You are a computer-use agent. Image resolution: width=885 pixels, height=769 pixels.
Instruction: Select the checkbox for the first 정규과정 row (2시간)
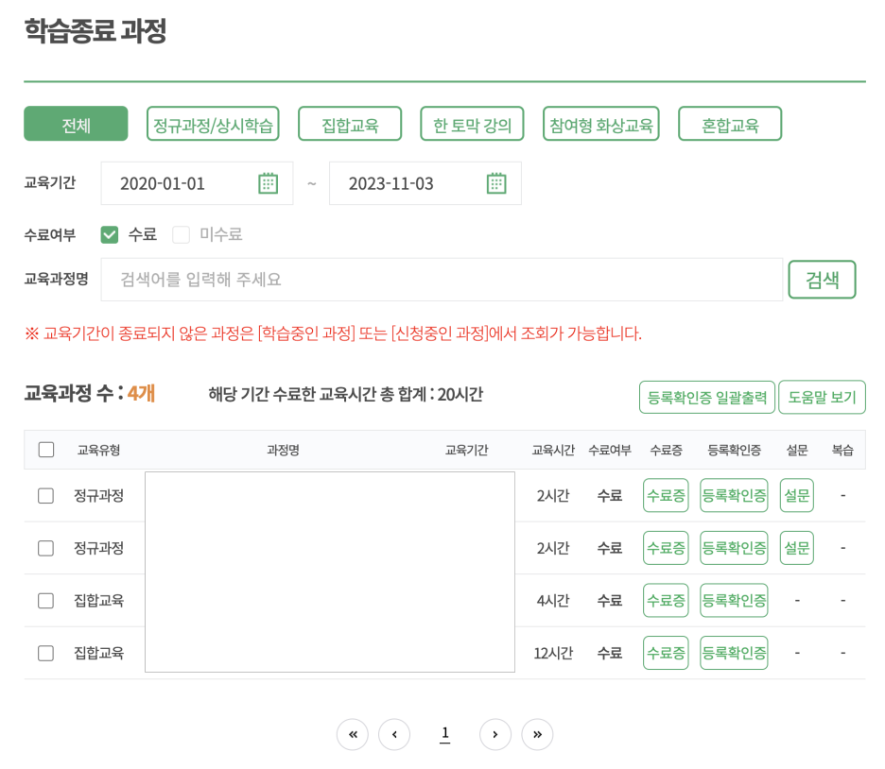pos(45,496)
